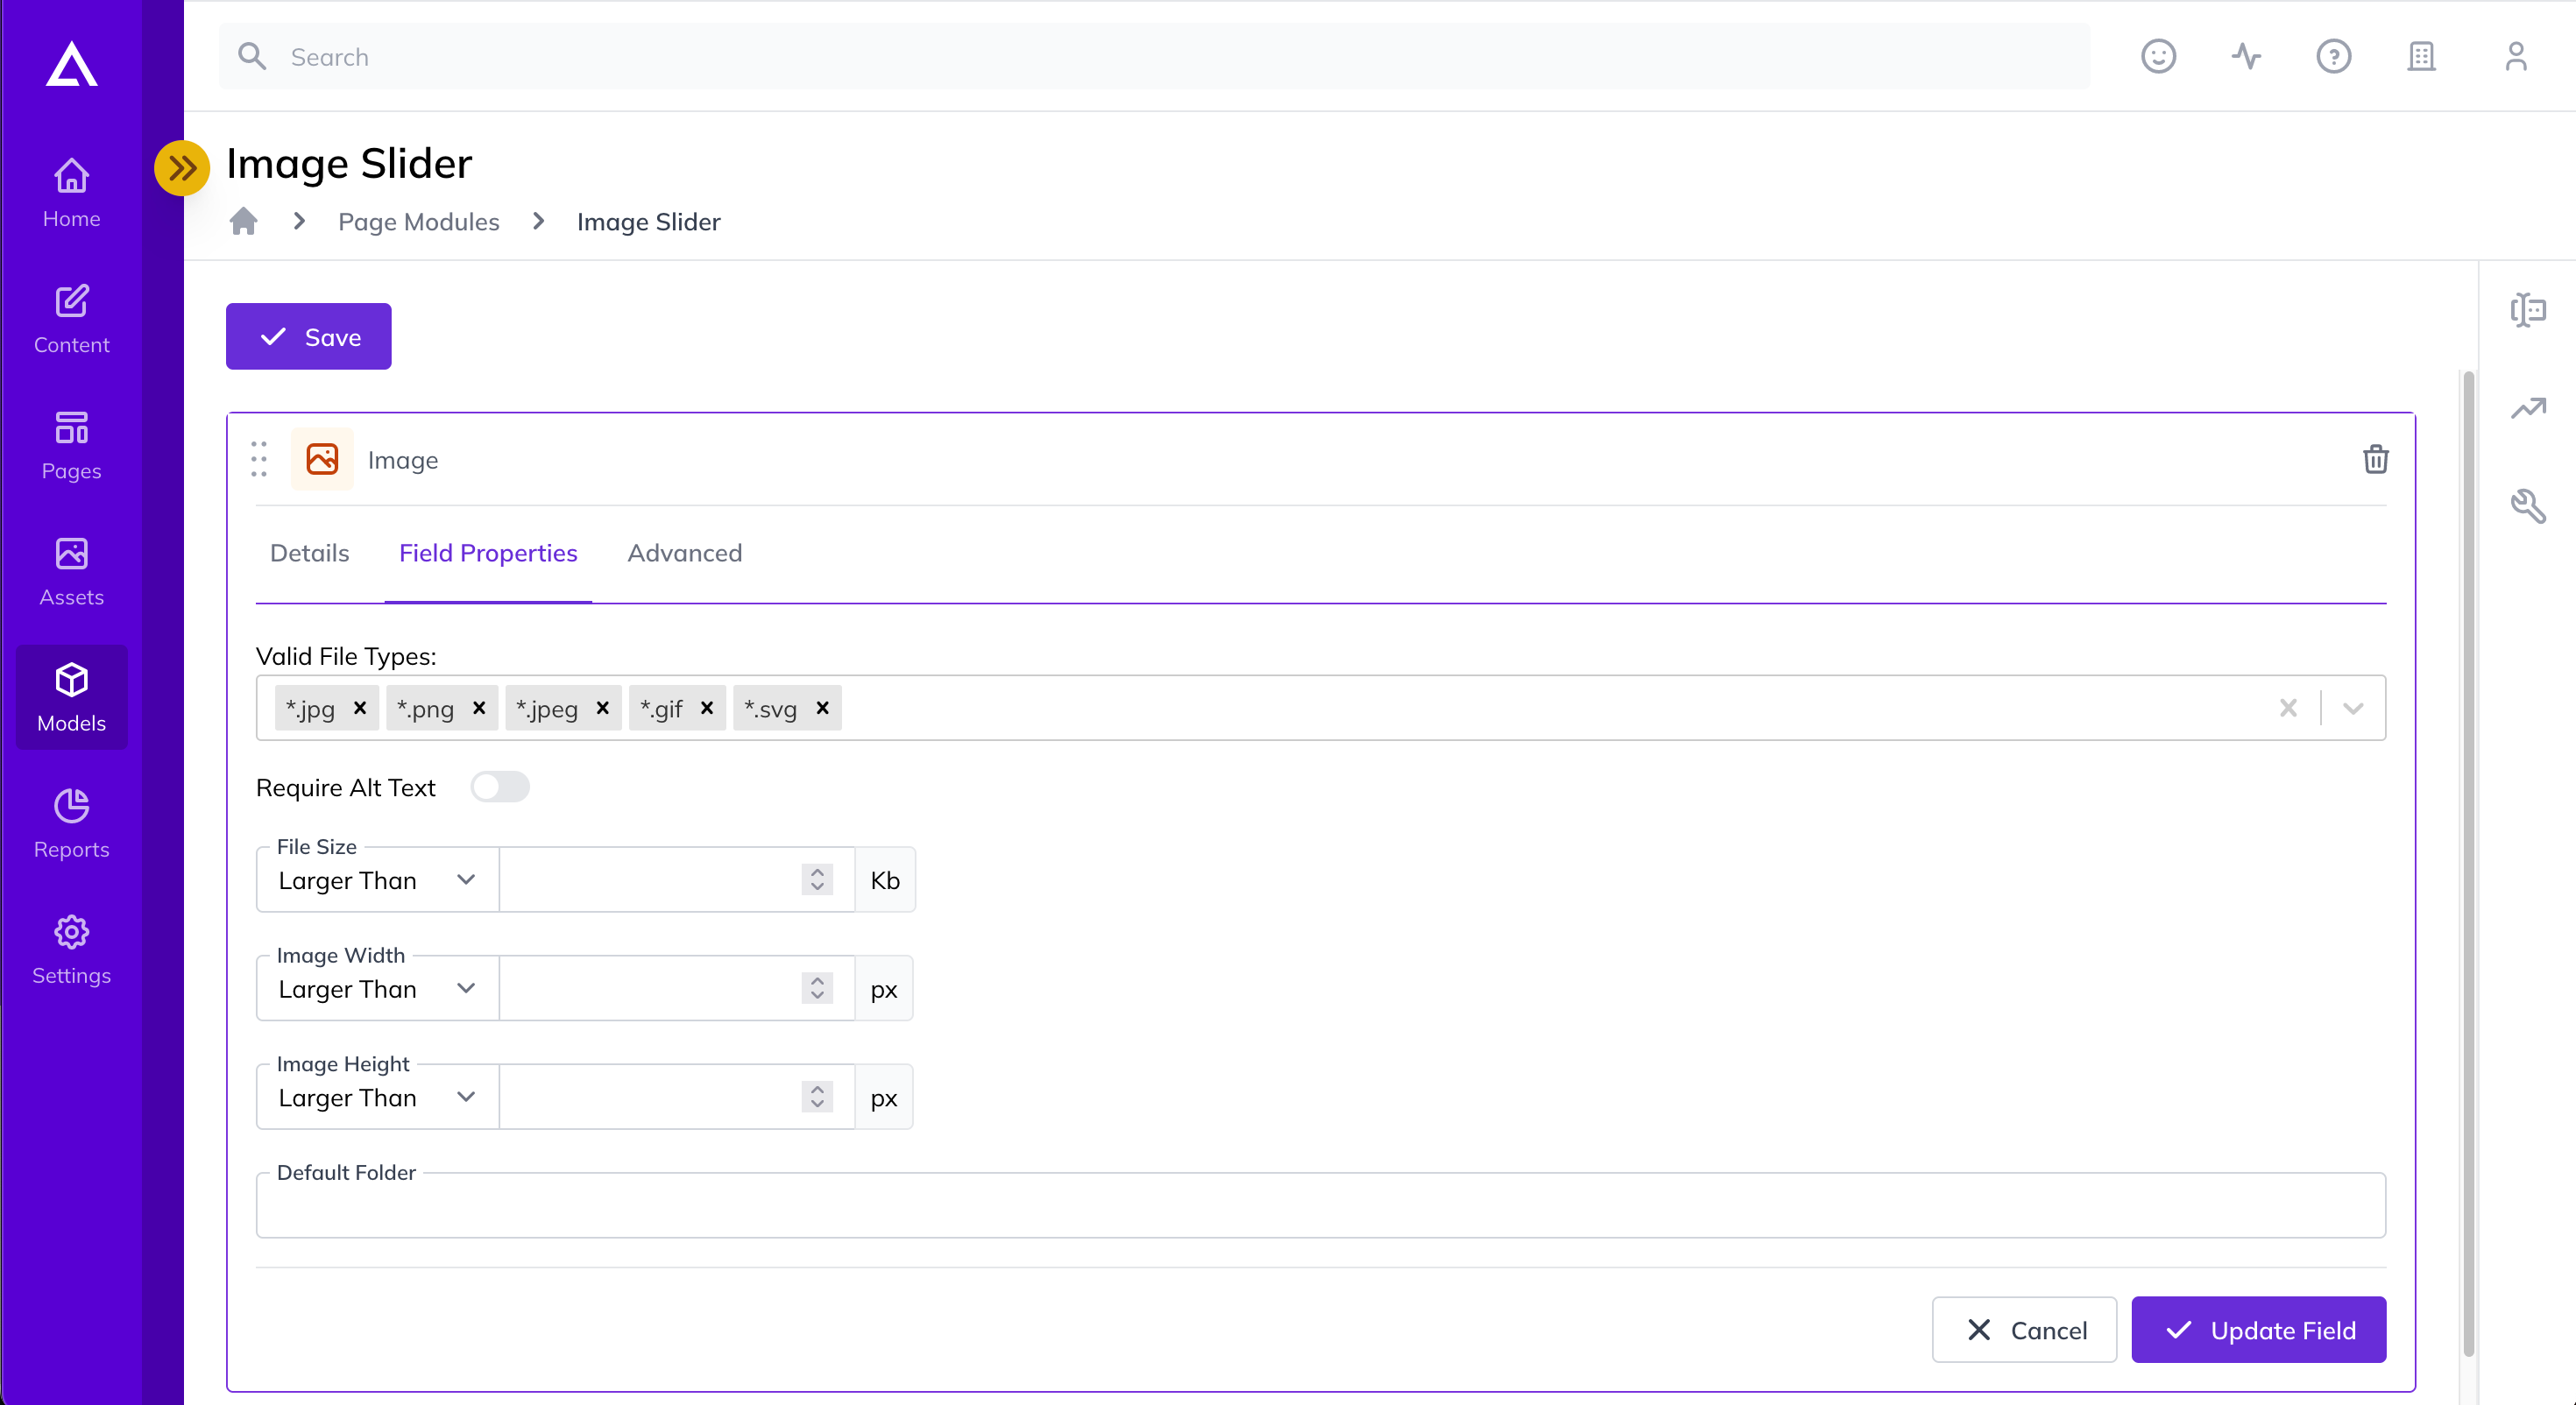Open the Content section
Viewport: 2576px width, 1405px height.
tap(71, 320)
